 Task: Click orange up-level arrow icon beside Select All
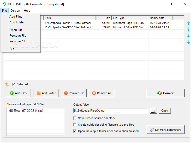coord(7,84)
